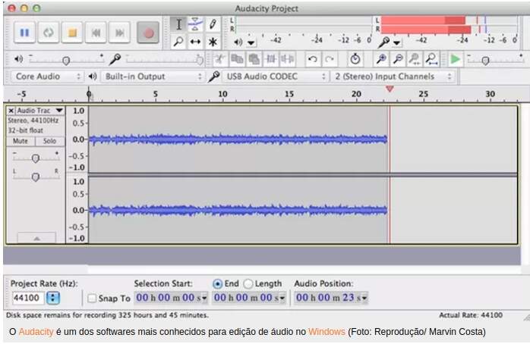Select the Length radio button
Viewport: 530px width, 344px height.
tap(248, 283)
